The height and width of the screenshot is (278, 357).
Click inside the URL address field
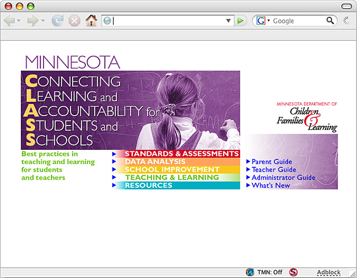[169, 21]
